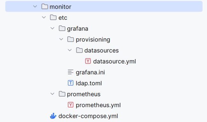This screenshot has width=207, height=122.
Task: Collapse the grafana folder chevron
Action: point(53,28)
